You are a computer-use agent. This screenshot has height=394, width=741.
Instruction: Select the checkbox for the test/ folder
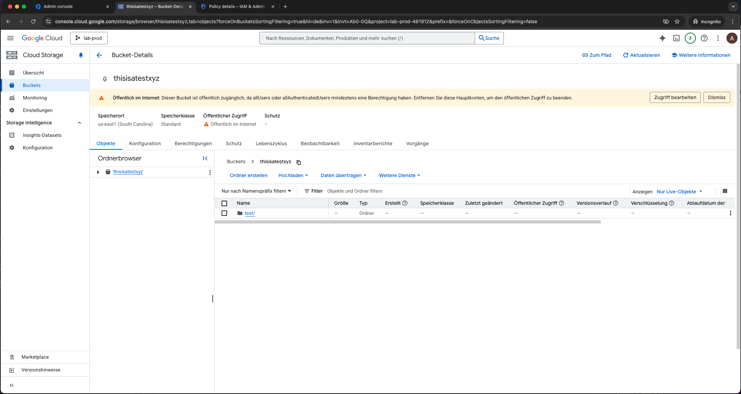(x=224, y=213)
